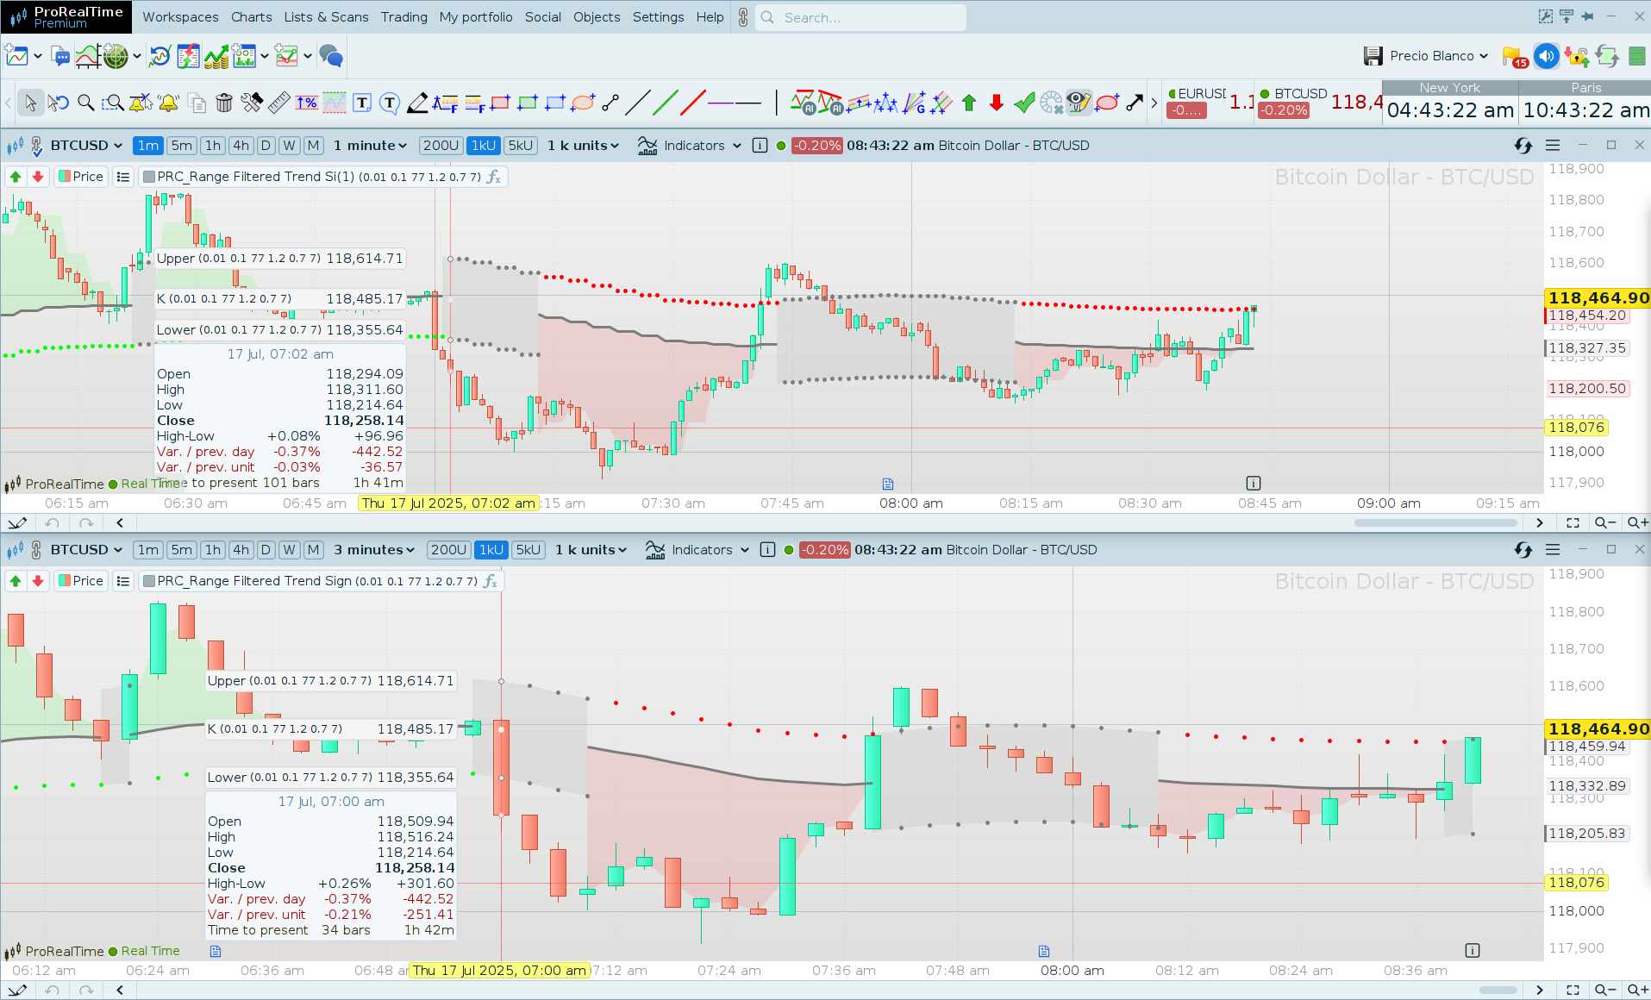
Task: Select the green trend line tool
Action: (x=666, y=103)
